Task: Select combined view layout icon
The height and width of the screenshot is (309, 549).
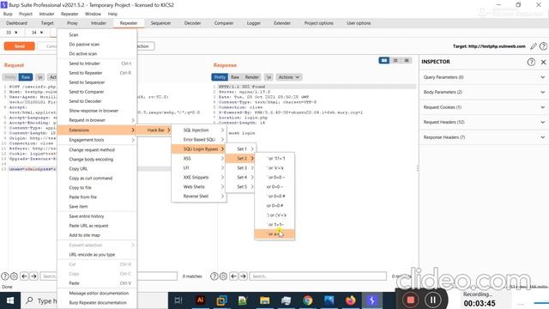Action: click(406, 61)
